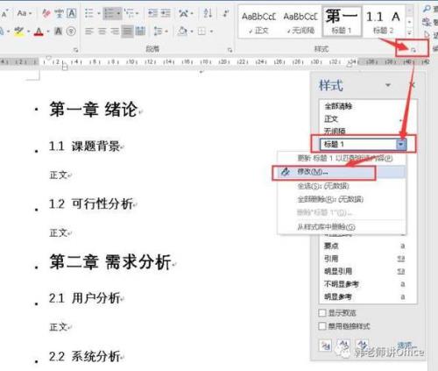Screen dimensions: 438x371
Task: Select the 明显参考 style in the list
Action: [x=368, y=296]
